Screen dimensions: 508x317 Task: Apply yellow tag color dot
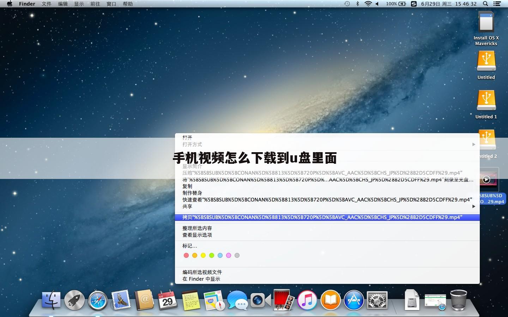[203, 255]
